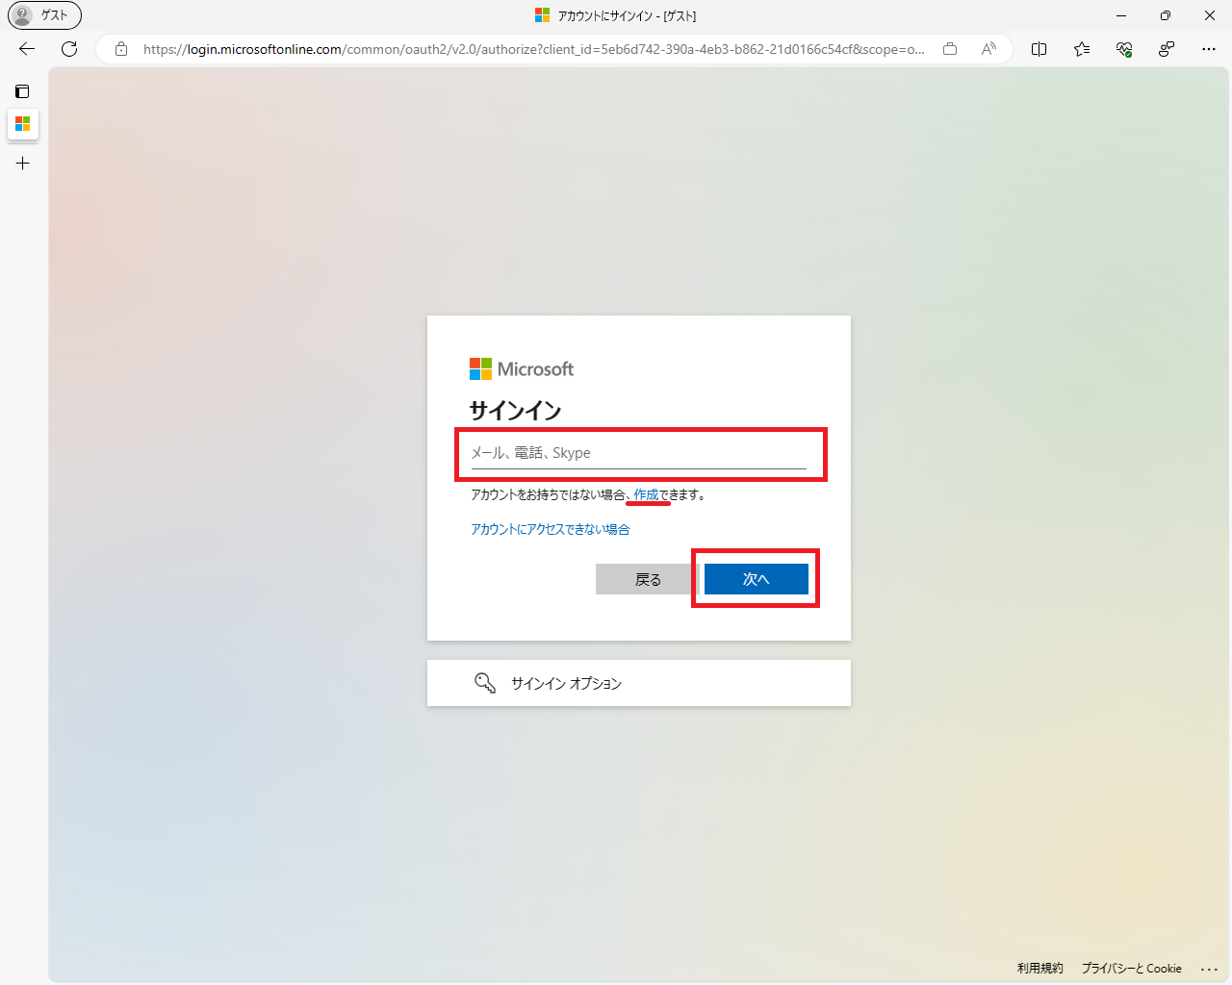Image resolution: width=1232 pixels, height=985 pixels.
Task: Select the Microsoft sign-in vertical tab
Action: [x=23, y=124]
